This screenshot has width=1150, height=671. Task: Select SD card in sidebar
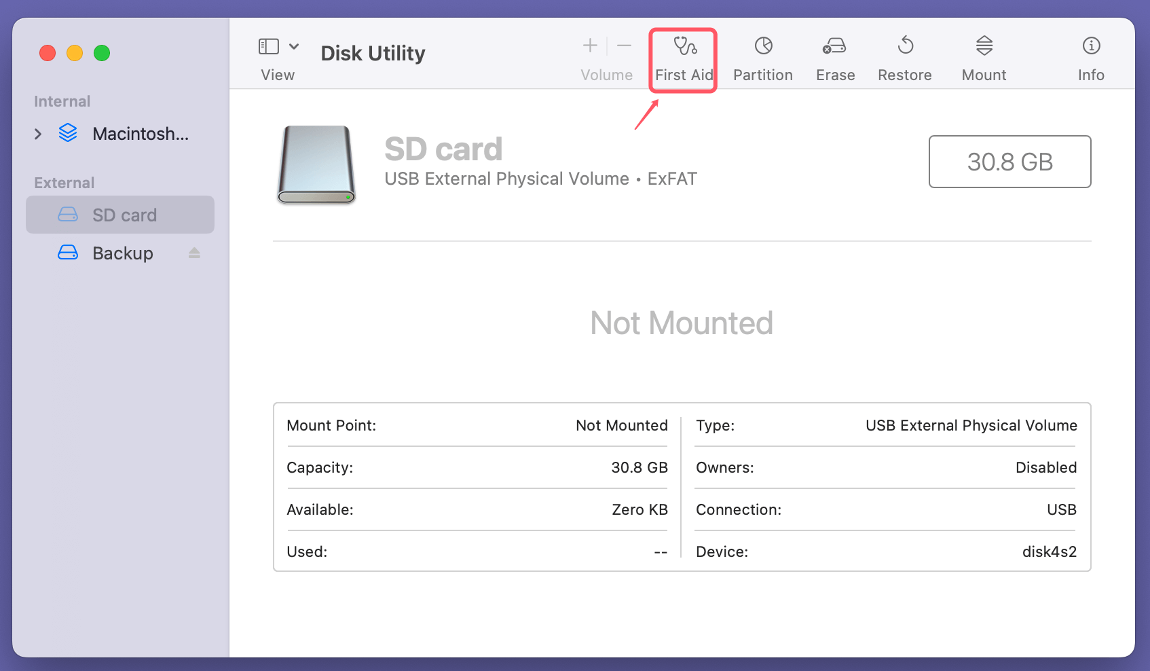pos(124,215)
